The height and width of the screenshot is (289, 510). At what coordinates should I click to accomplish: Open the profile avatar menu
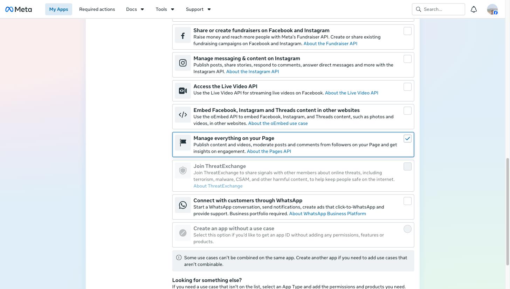coord(492,9)
